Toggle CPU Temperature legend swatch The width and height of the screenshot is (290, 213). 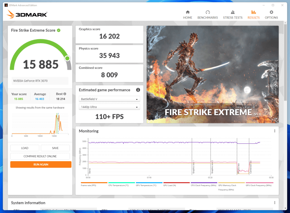pyautogui.click(x=121, y=183)
